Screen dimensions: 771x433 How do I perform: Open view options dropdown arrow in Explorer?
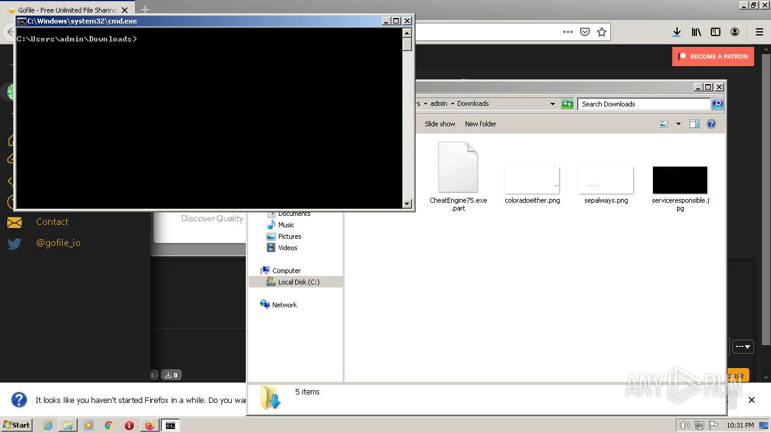pos(678,124)
